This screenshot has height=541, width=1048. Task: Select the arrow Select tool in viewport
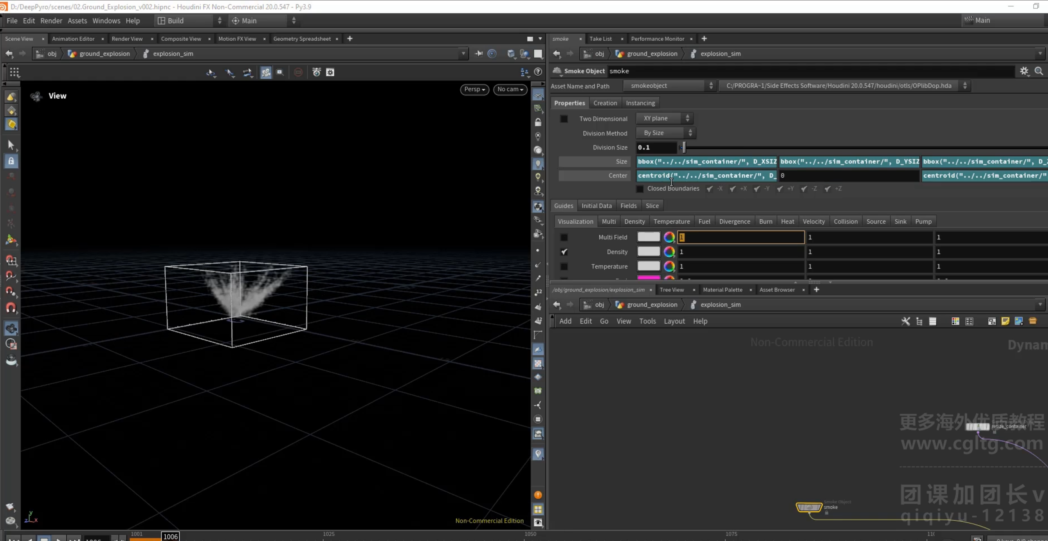pos(11,145)
